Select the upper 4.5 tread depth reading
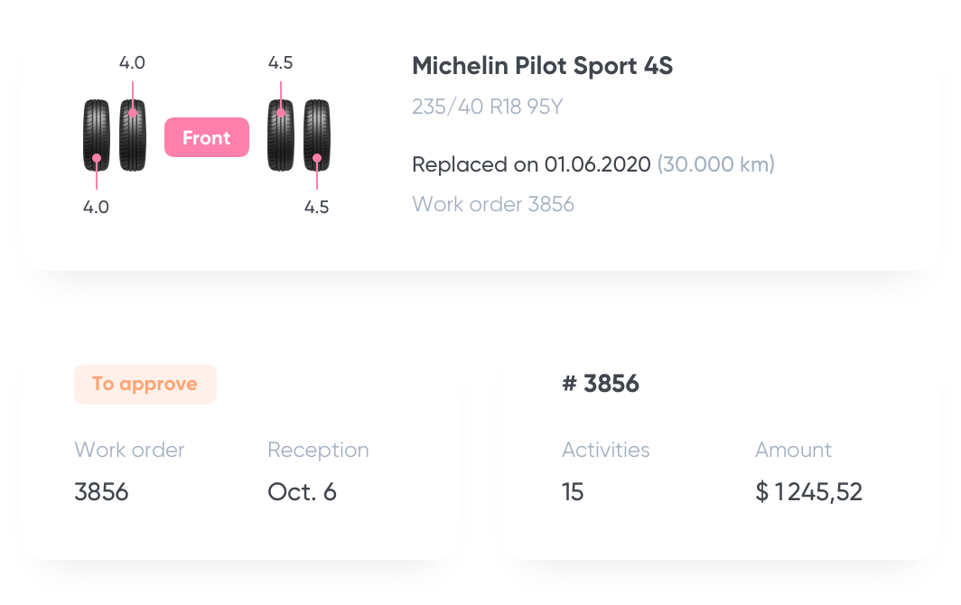This screenshot has height=605, width=961. click(281, 63)
